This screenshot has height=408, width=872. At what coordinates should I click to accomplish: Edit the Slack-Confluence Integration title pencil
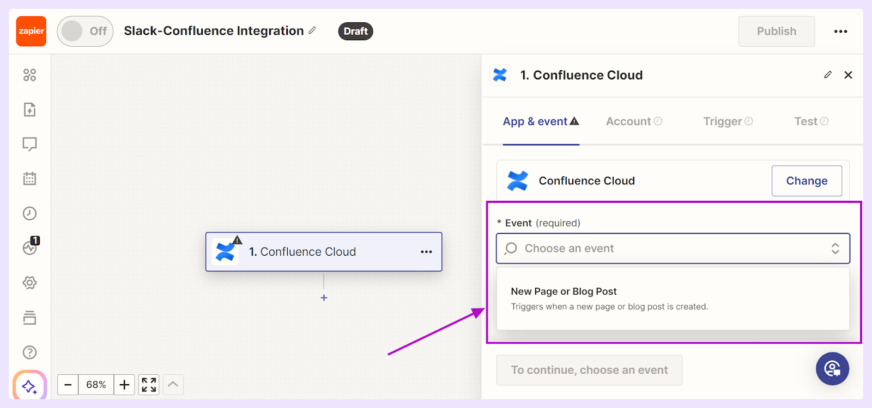pyautogui.click(x=312, y=30)
